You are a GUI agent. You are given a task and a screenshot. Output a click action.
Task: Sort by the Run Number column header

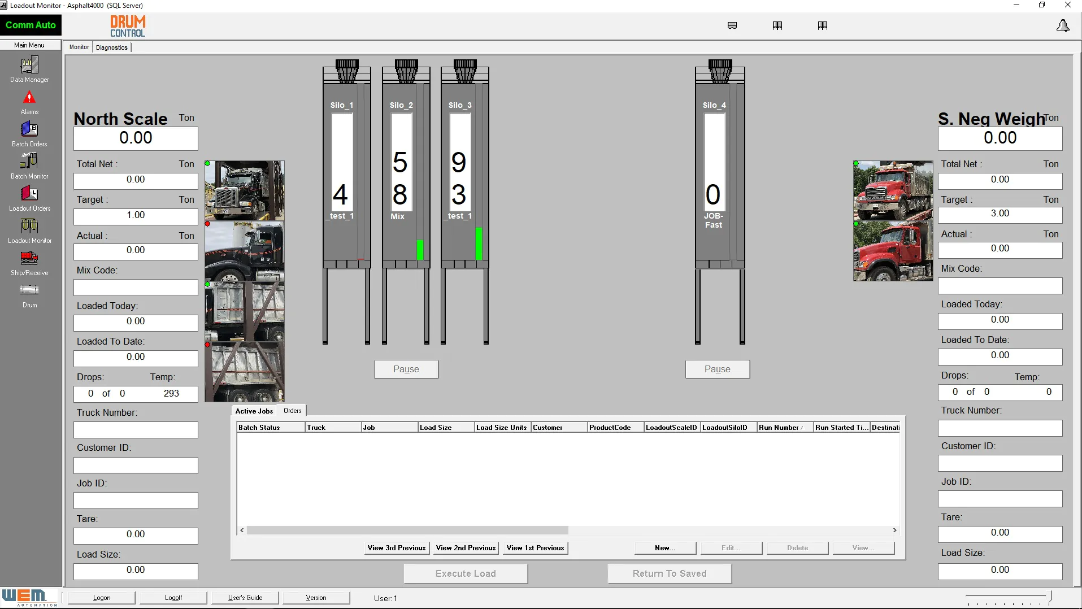coord(784,428)
